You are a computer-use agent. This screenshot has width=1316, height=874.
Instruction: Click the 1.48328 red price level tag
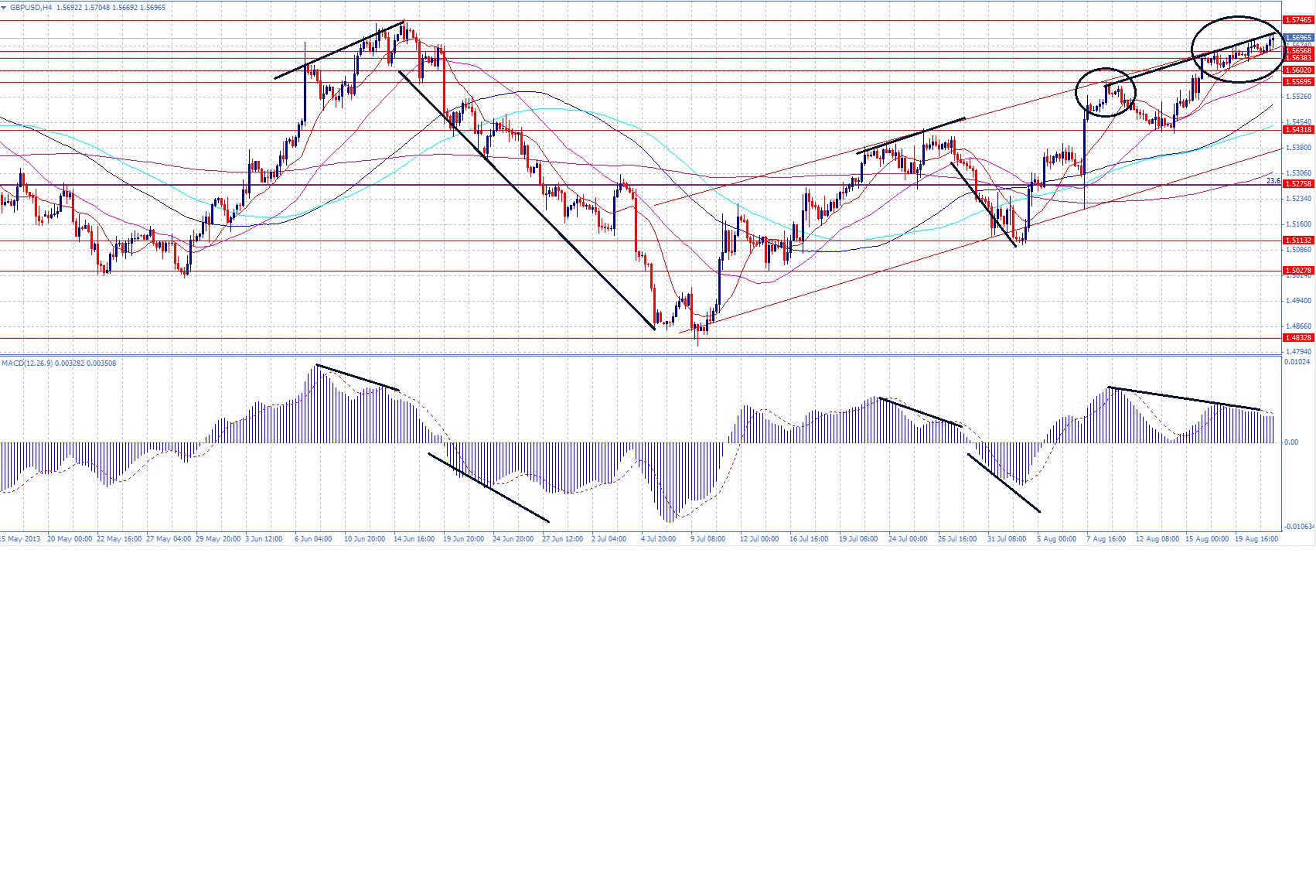[x=1298, y=338]
